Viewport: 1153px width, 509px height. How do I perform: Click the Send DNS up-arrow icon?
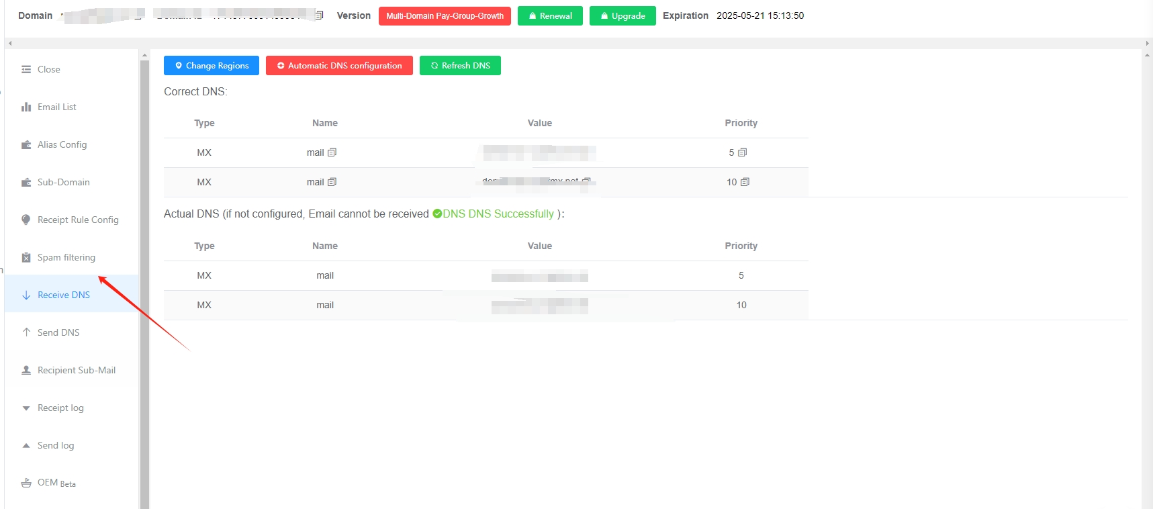26,332
